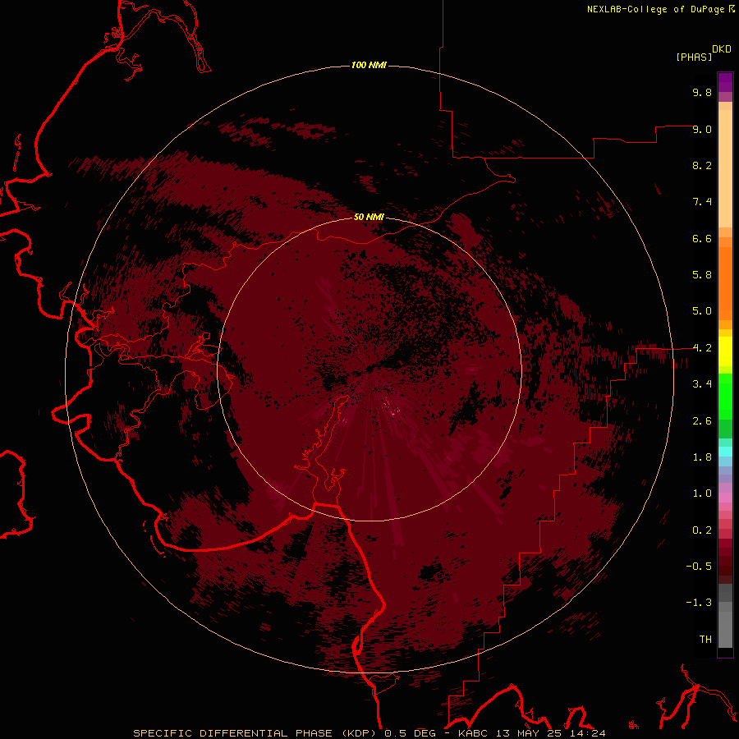Click the 5.8 legend value
Viewport: 739px width, 739px height.
click(x=702, y=275)
